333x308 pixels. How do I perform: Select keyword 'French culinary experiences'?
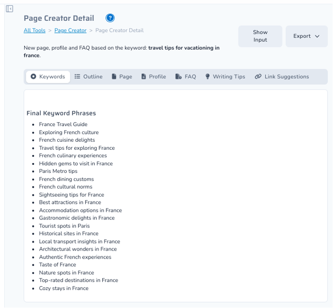[x=73, y=155]
